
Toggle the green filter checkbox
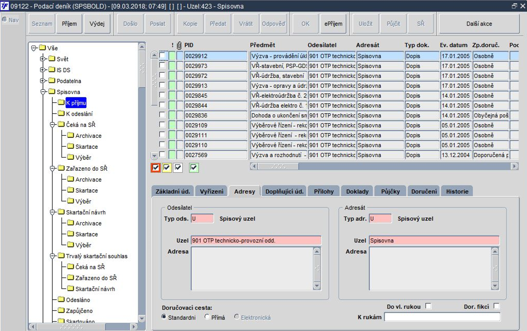(194, 168)
